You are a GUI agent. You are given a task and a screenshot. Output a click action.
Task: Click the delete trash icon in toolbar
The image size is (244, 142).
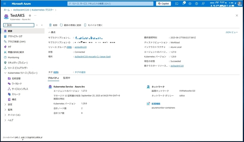click(x=50, y=25)
